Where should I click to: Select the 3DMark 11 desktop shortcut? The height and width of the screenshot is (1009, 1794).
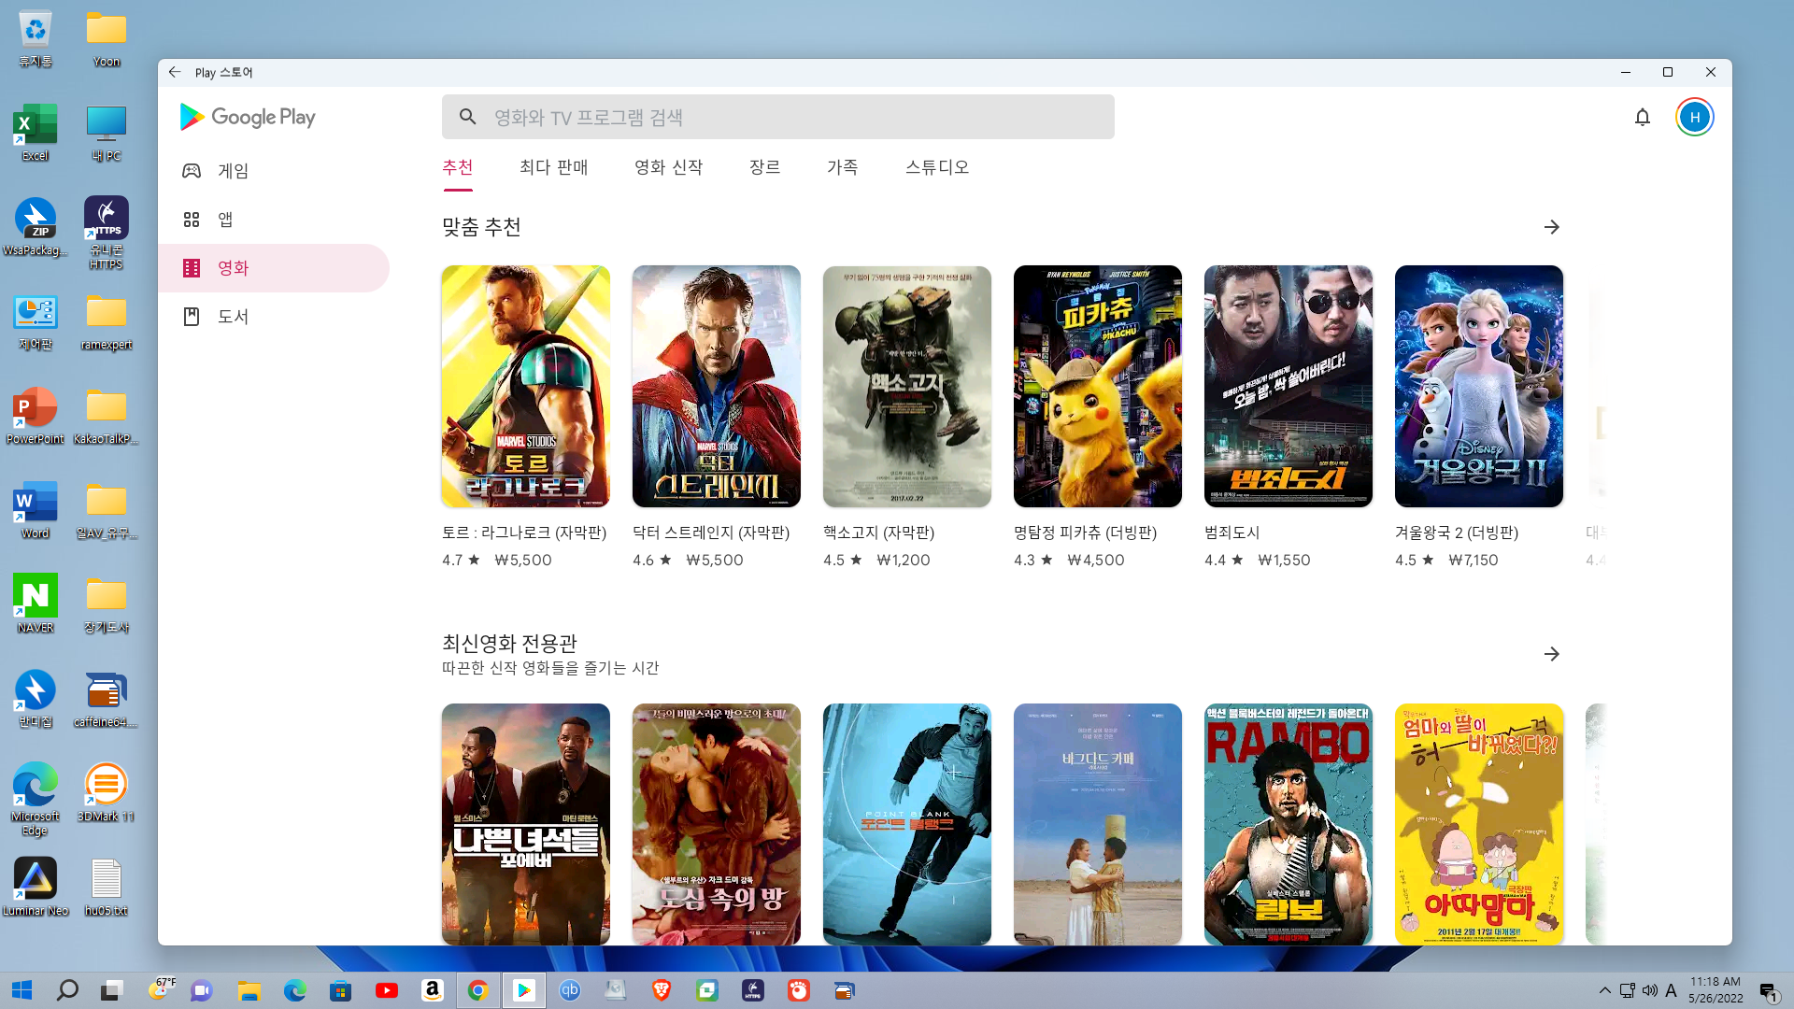point(106,792)
